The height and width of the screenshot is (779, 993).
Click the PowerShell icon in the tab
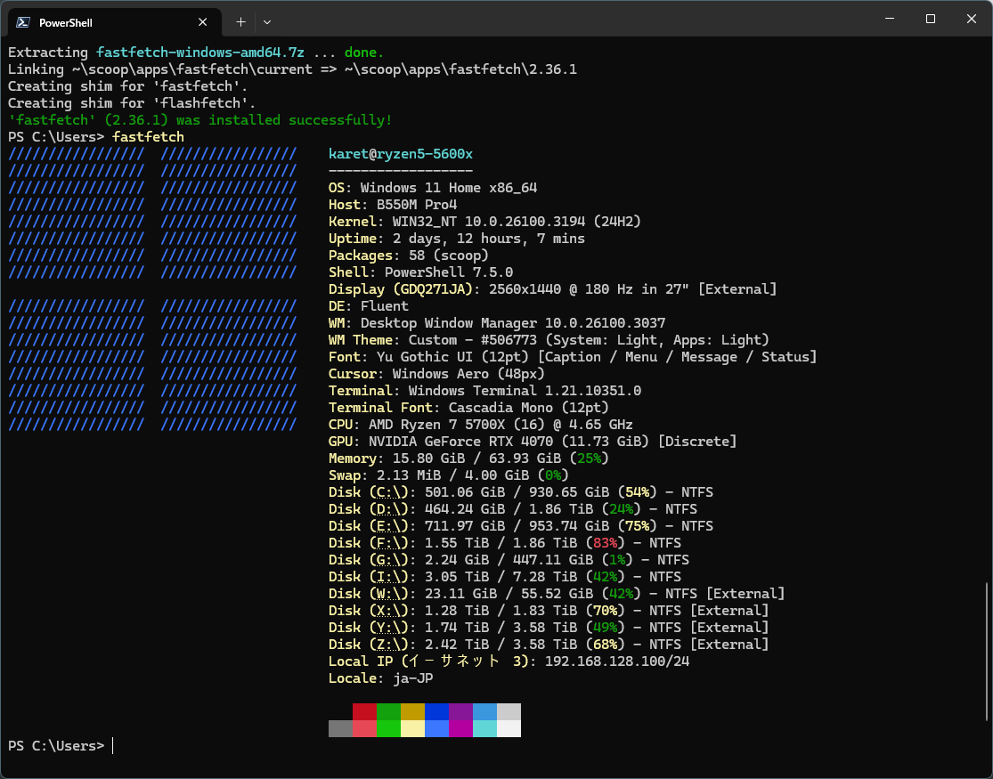tap(23, 22)
